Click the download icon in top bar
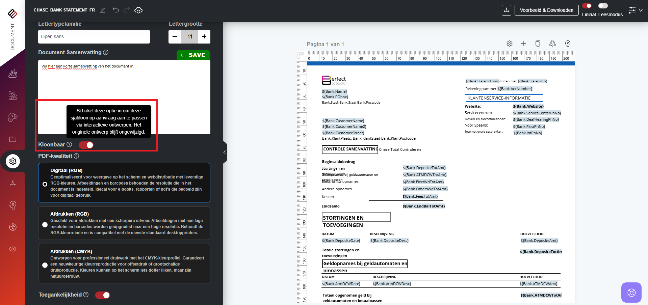This screenshot has height=305, width=648. point(506,10)
